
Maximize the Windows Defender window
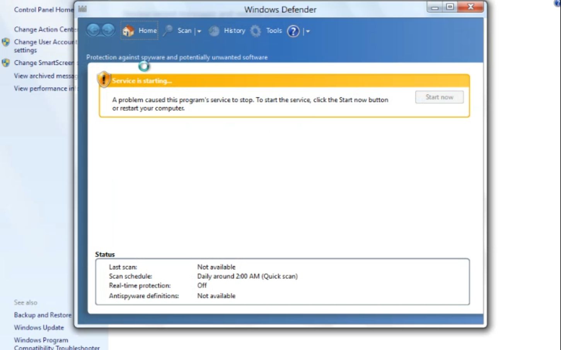[450, 7]
